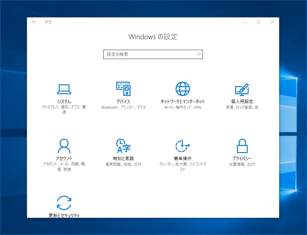Viewport: 307px width, 235px height.
Task: Open the 簡単操作 dashed clock icon
Action: [x=182, y=146]
